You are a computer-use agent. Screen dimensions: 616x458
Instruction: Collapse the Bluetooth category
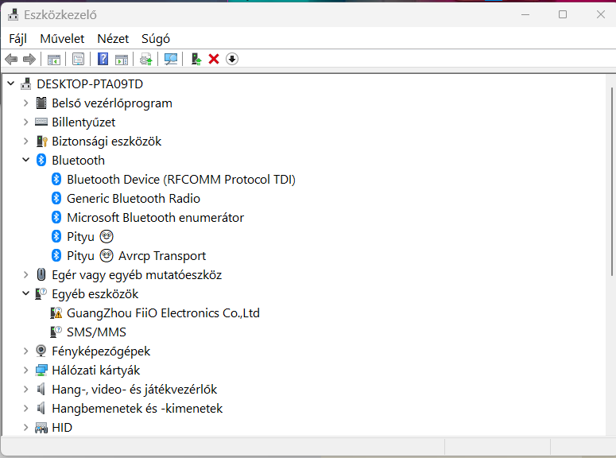[x=26, y=160]
